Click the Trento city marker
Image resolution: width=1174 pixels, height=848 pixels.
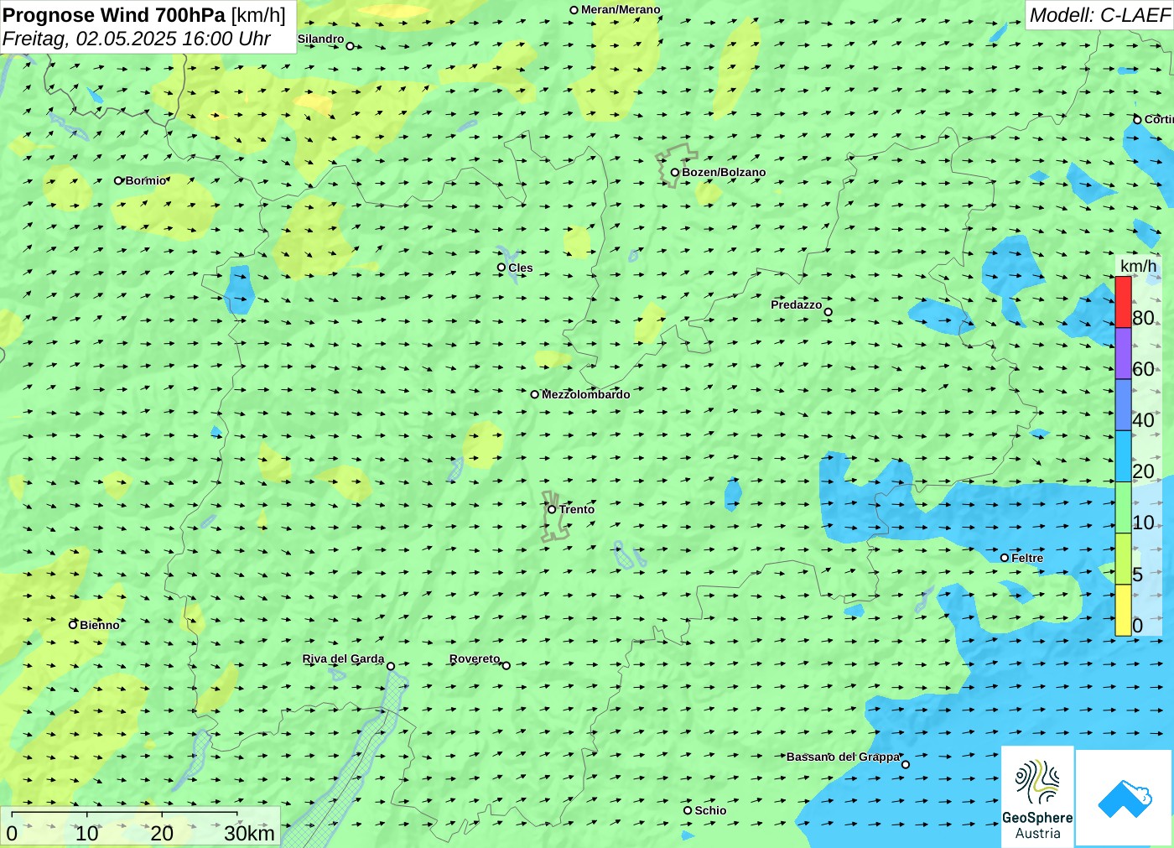click(552, 509)
